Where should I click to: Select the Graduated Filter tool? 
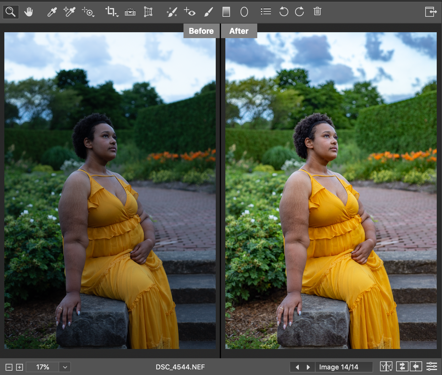pos(226,12)
